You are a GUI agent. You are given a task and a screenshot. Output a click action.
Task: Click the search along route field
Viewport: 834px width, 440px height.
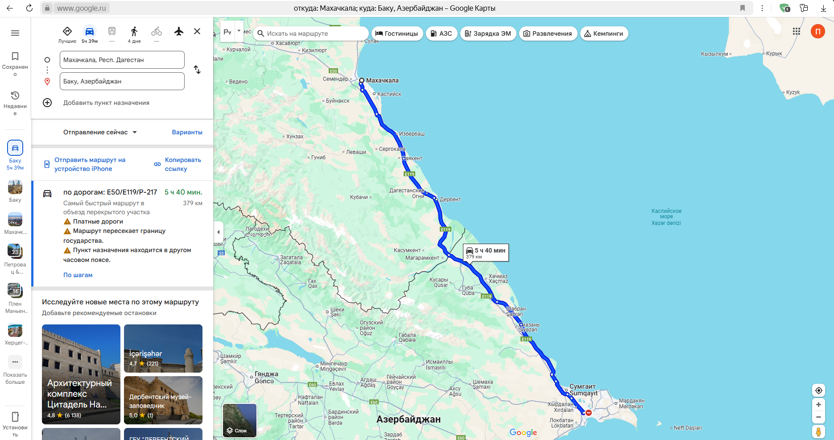coord(311,33)
